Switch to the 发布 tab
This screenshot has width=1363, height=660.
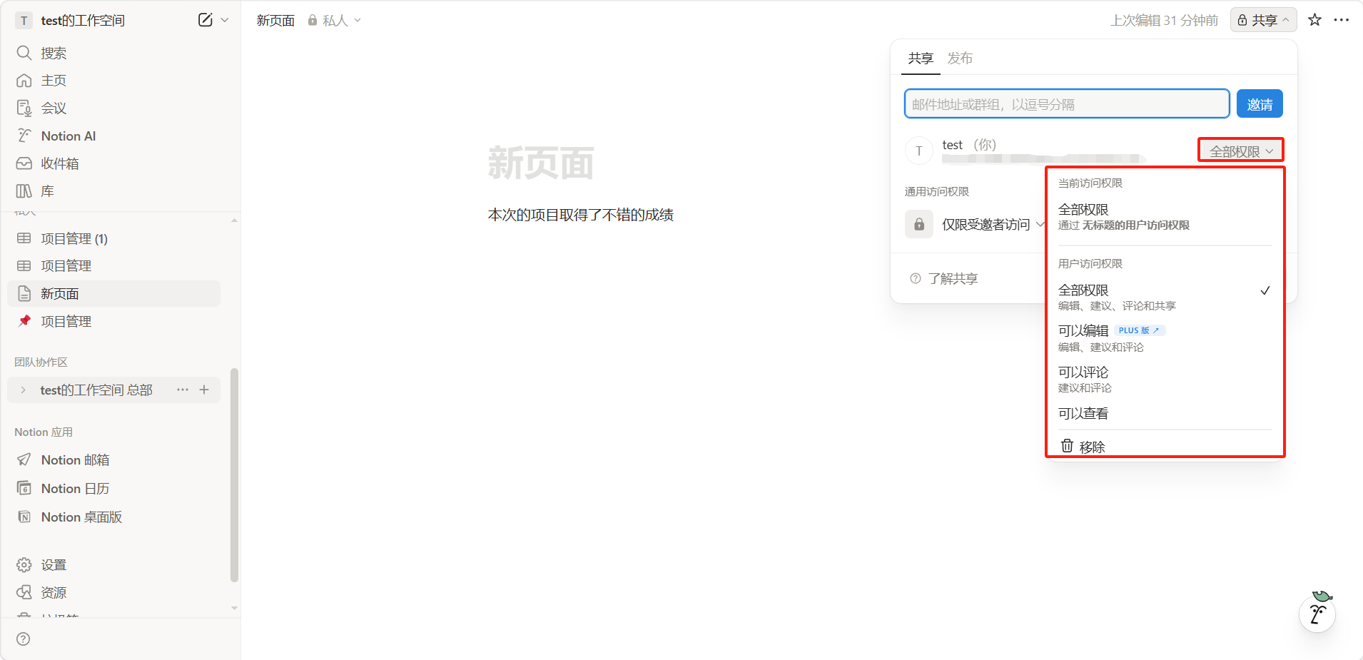coord(960,59)
